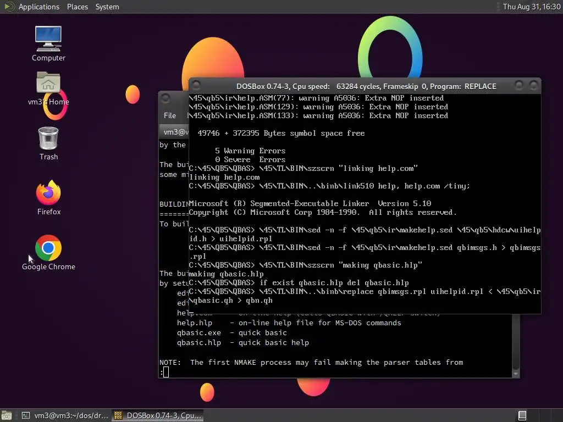Close the DOSBox window
Viewport: 563px width, 422px height.
pos(533,85)
